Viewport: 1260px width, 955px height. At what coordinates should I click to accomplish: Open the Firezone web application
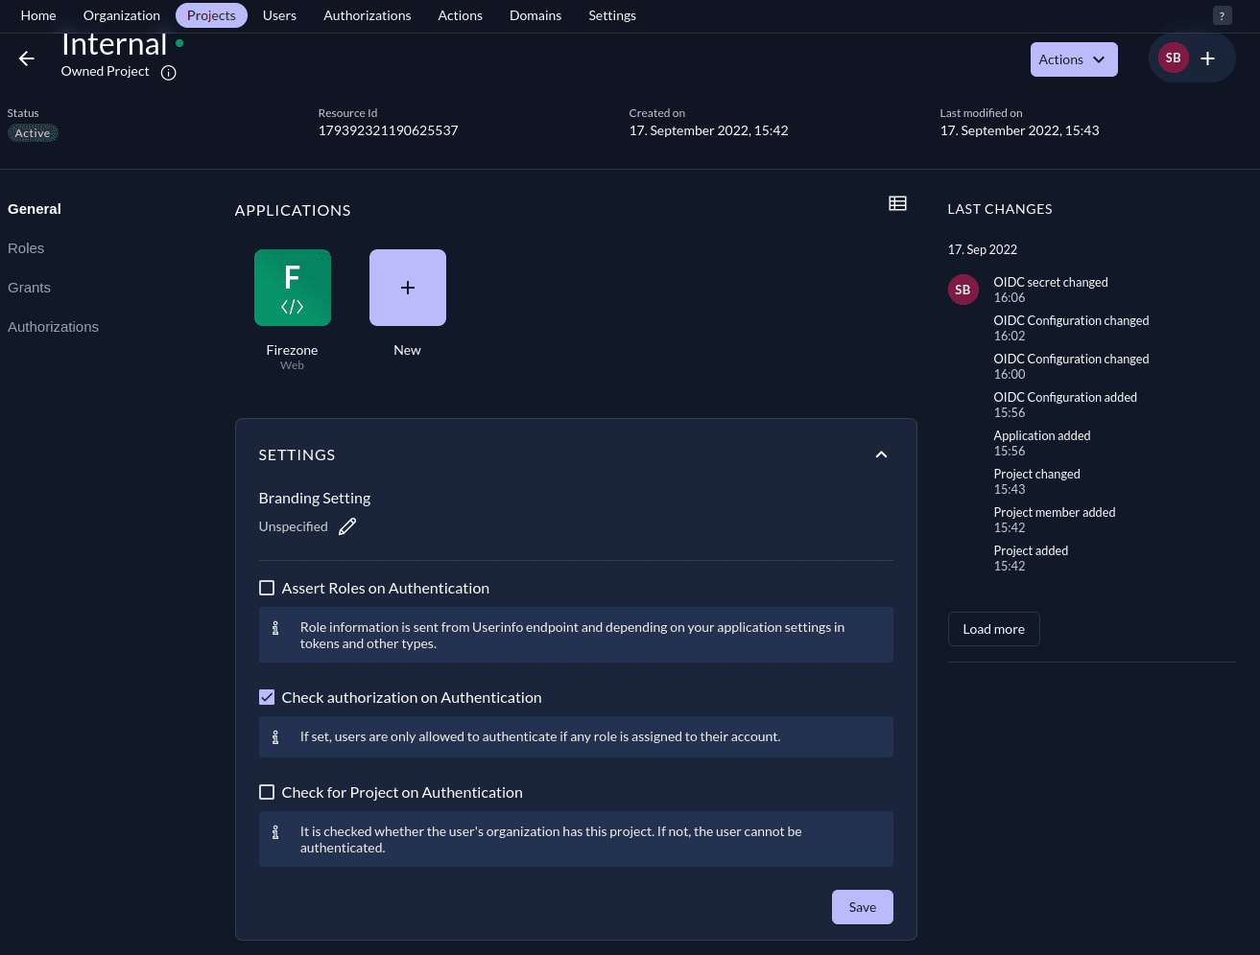292,287
